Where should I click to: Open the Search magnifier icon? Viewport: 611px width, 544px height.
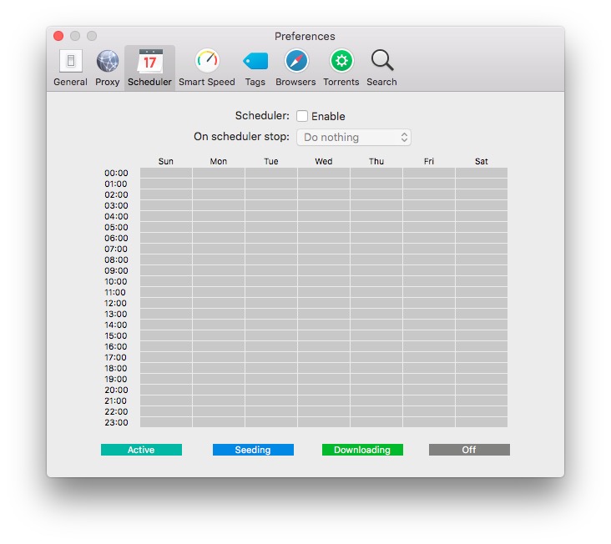click(x=381, y=67)
